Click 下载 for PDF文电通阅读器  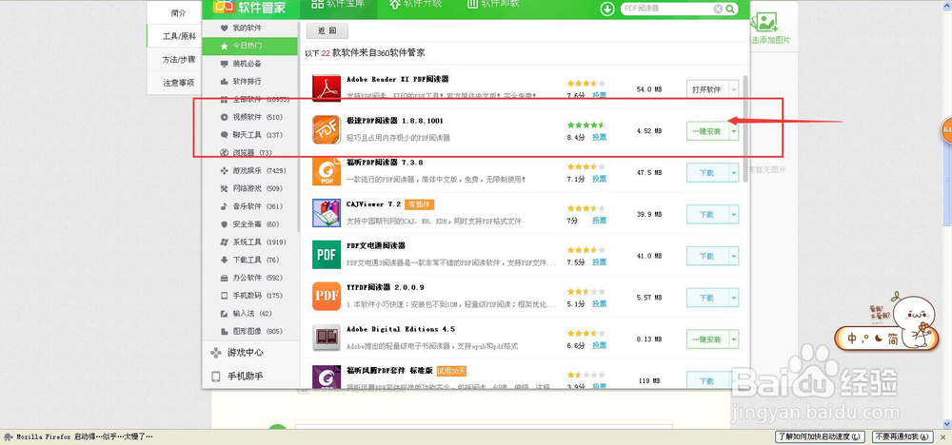[x=707, y=256]
